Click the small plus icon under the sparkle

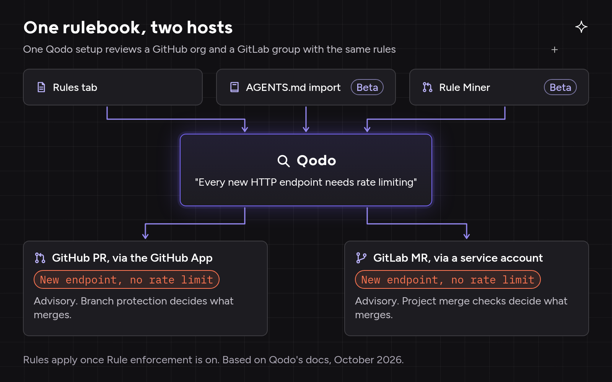click(x=555, y=50)
